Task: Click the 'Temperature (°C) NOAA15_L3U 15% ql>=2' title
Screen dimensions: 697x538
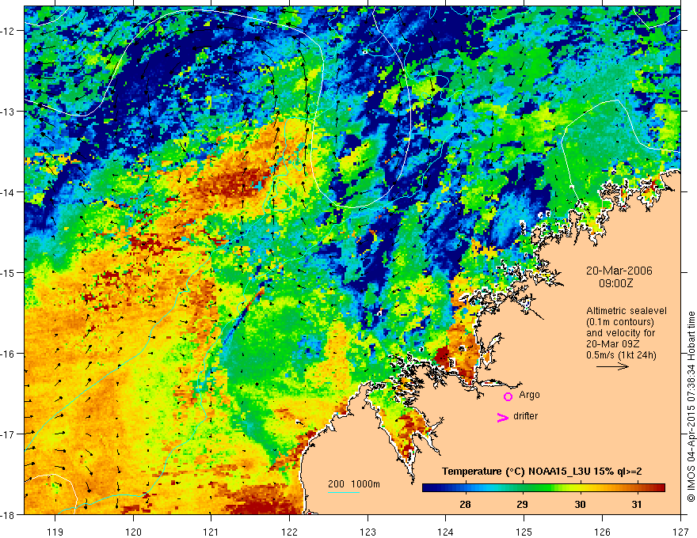Action: coord(542,472)
